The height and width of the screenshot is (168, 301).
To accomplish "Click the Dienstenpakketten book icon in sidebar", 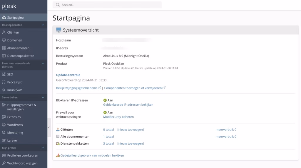I will coord(4,56).
